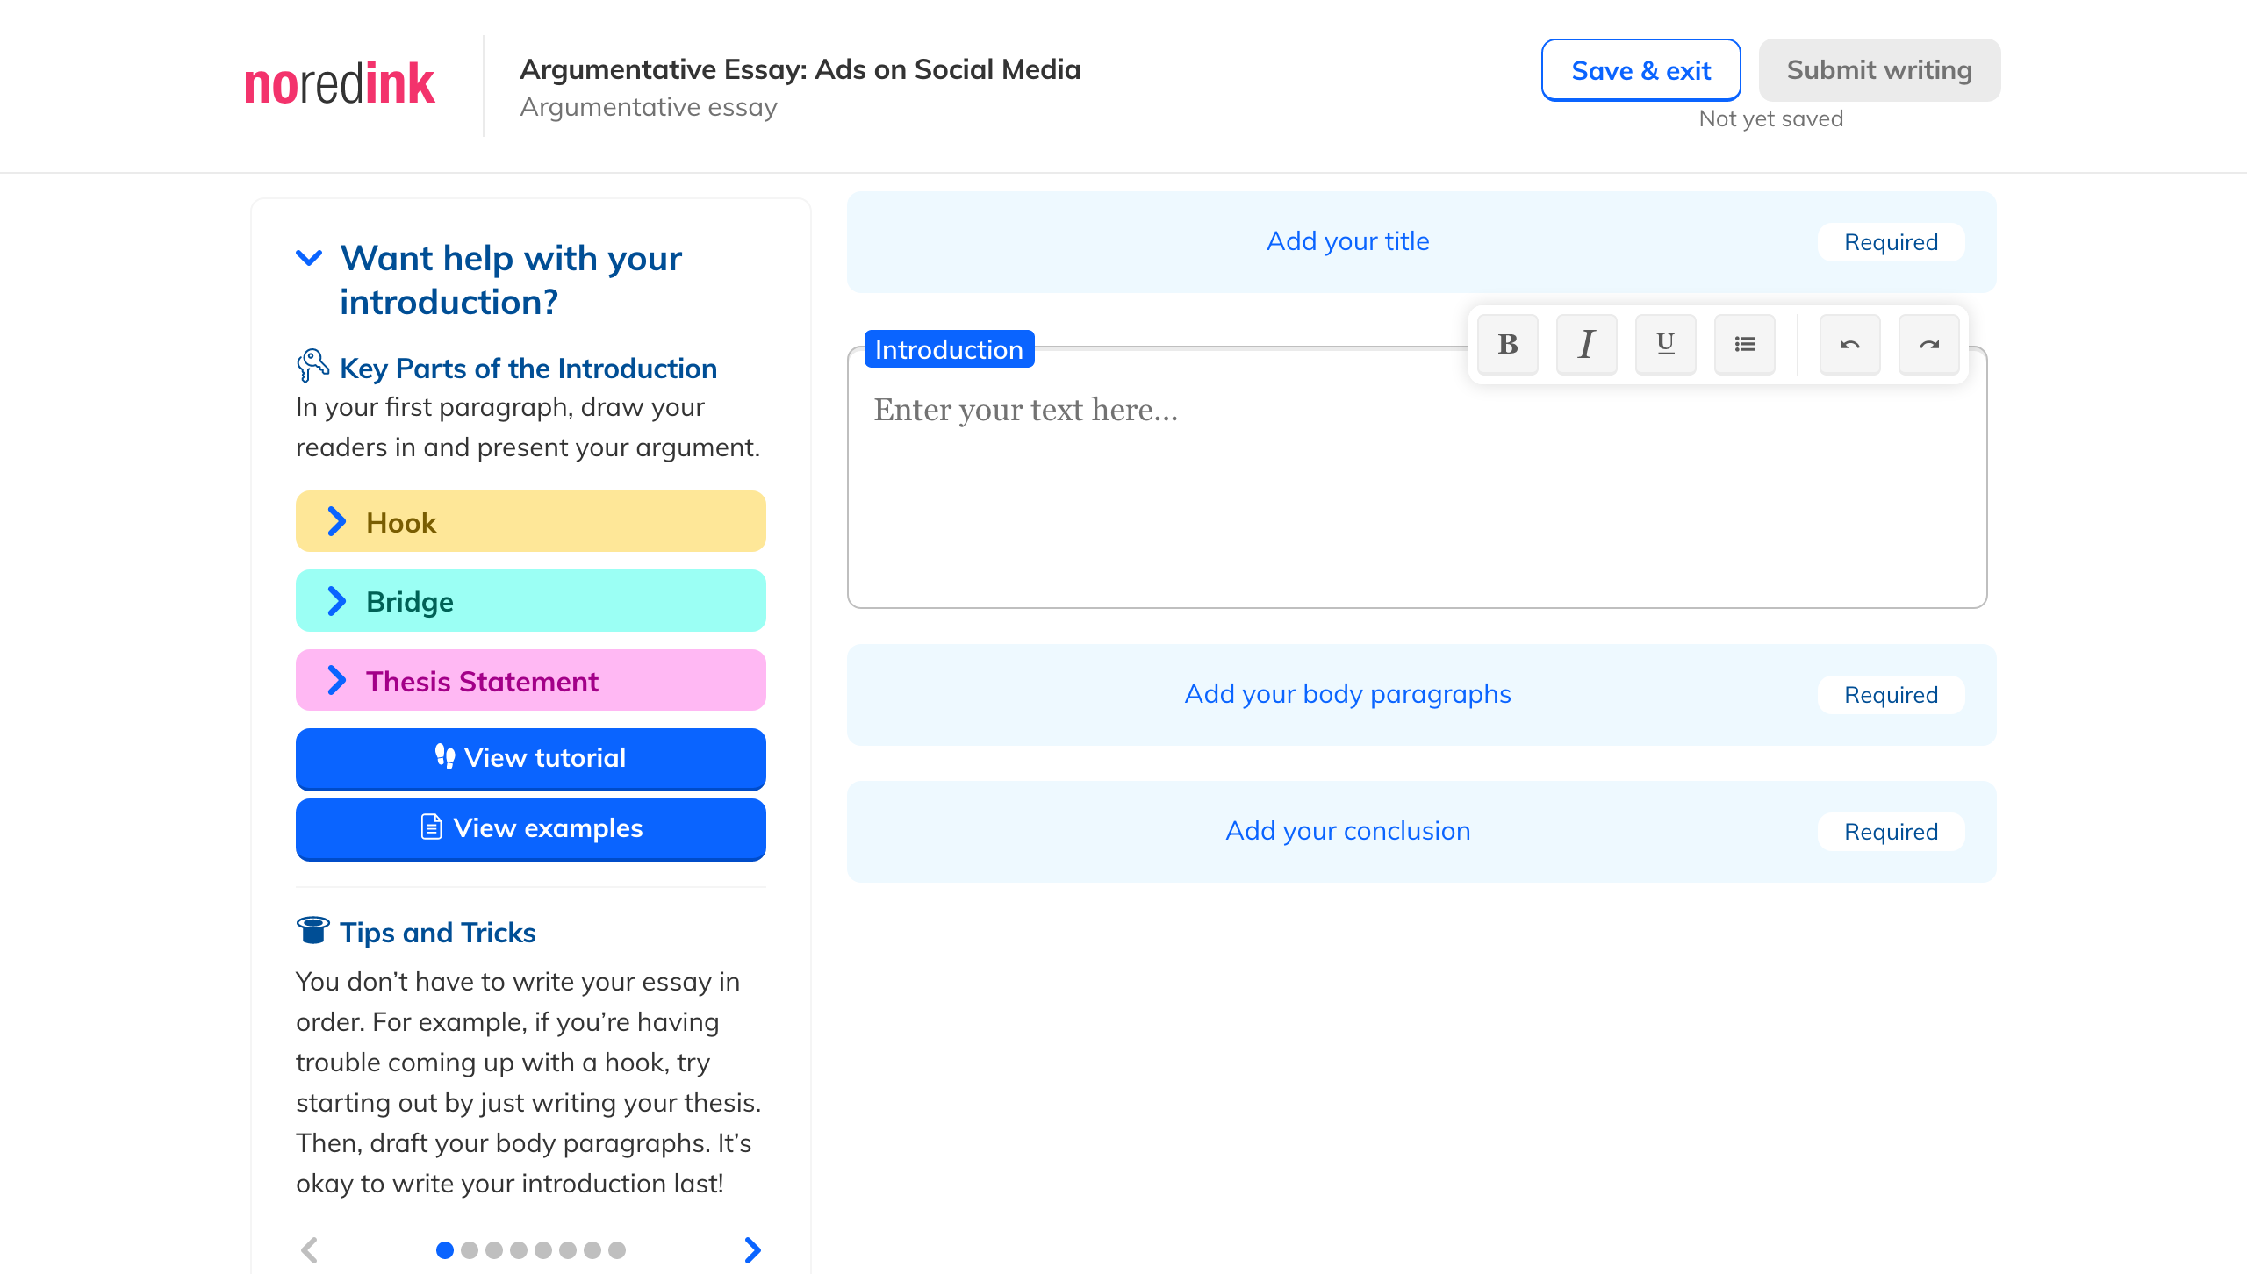Select the second tips carousel dot

coord(470,1249)
